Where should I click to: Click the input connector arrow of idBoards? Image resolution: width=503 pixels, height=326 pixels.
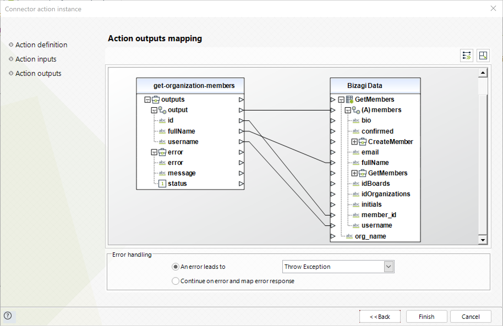[333, 184]
